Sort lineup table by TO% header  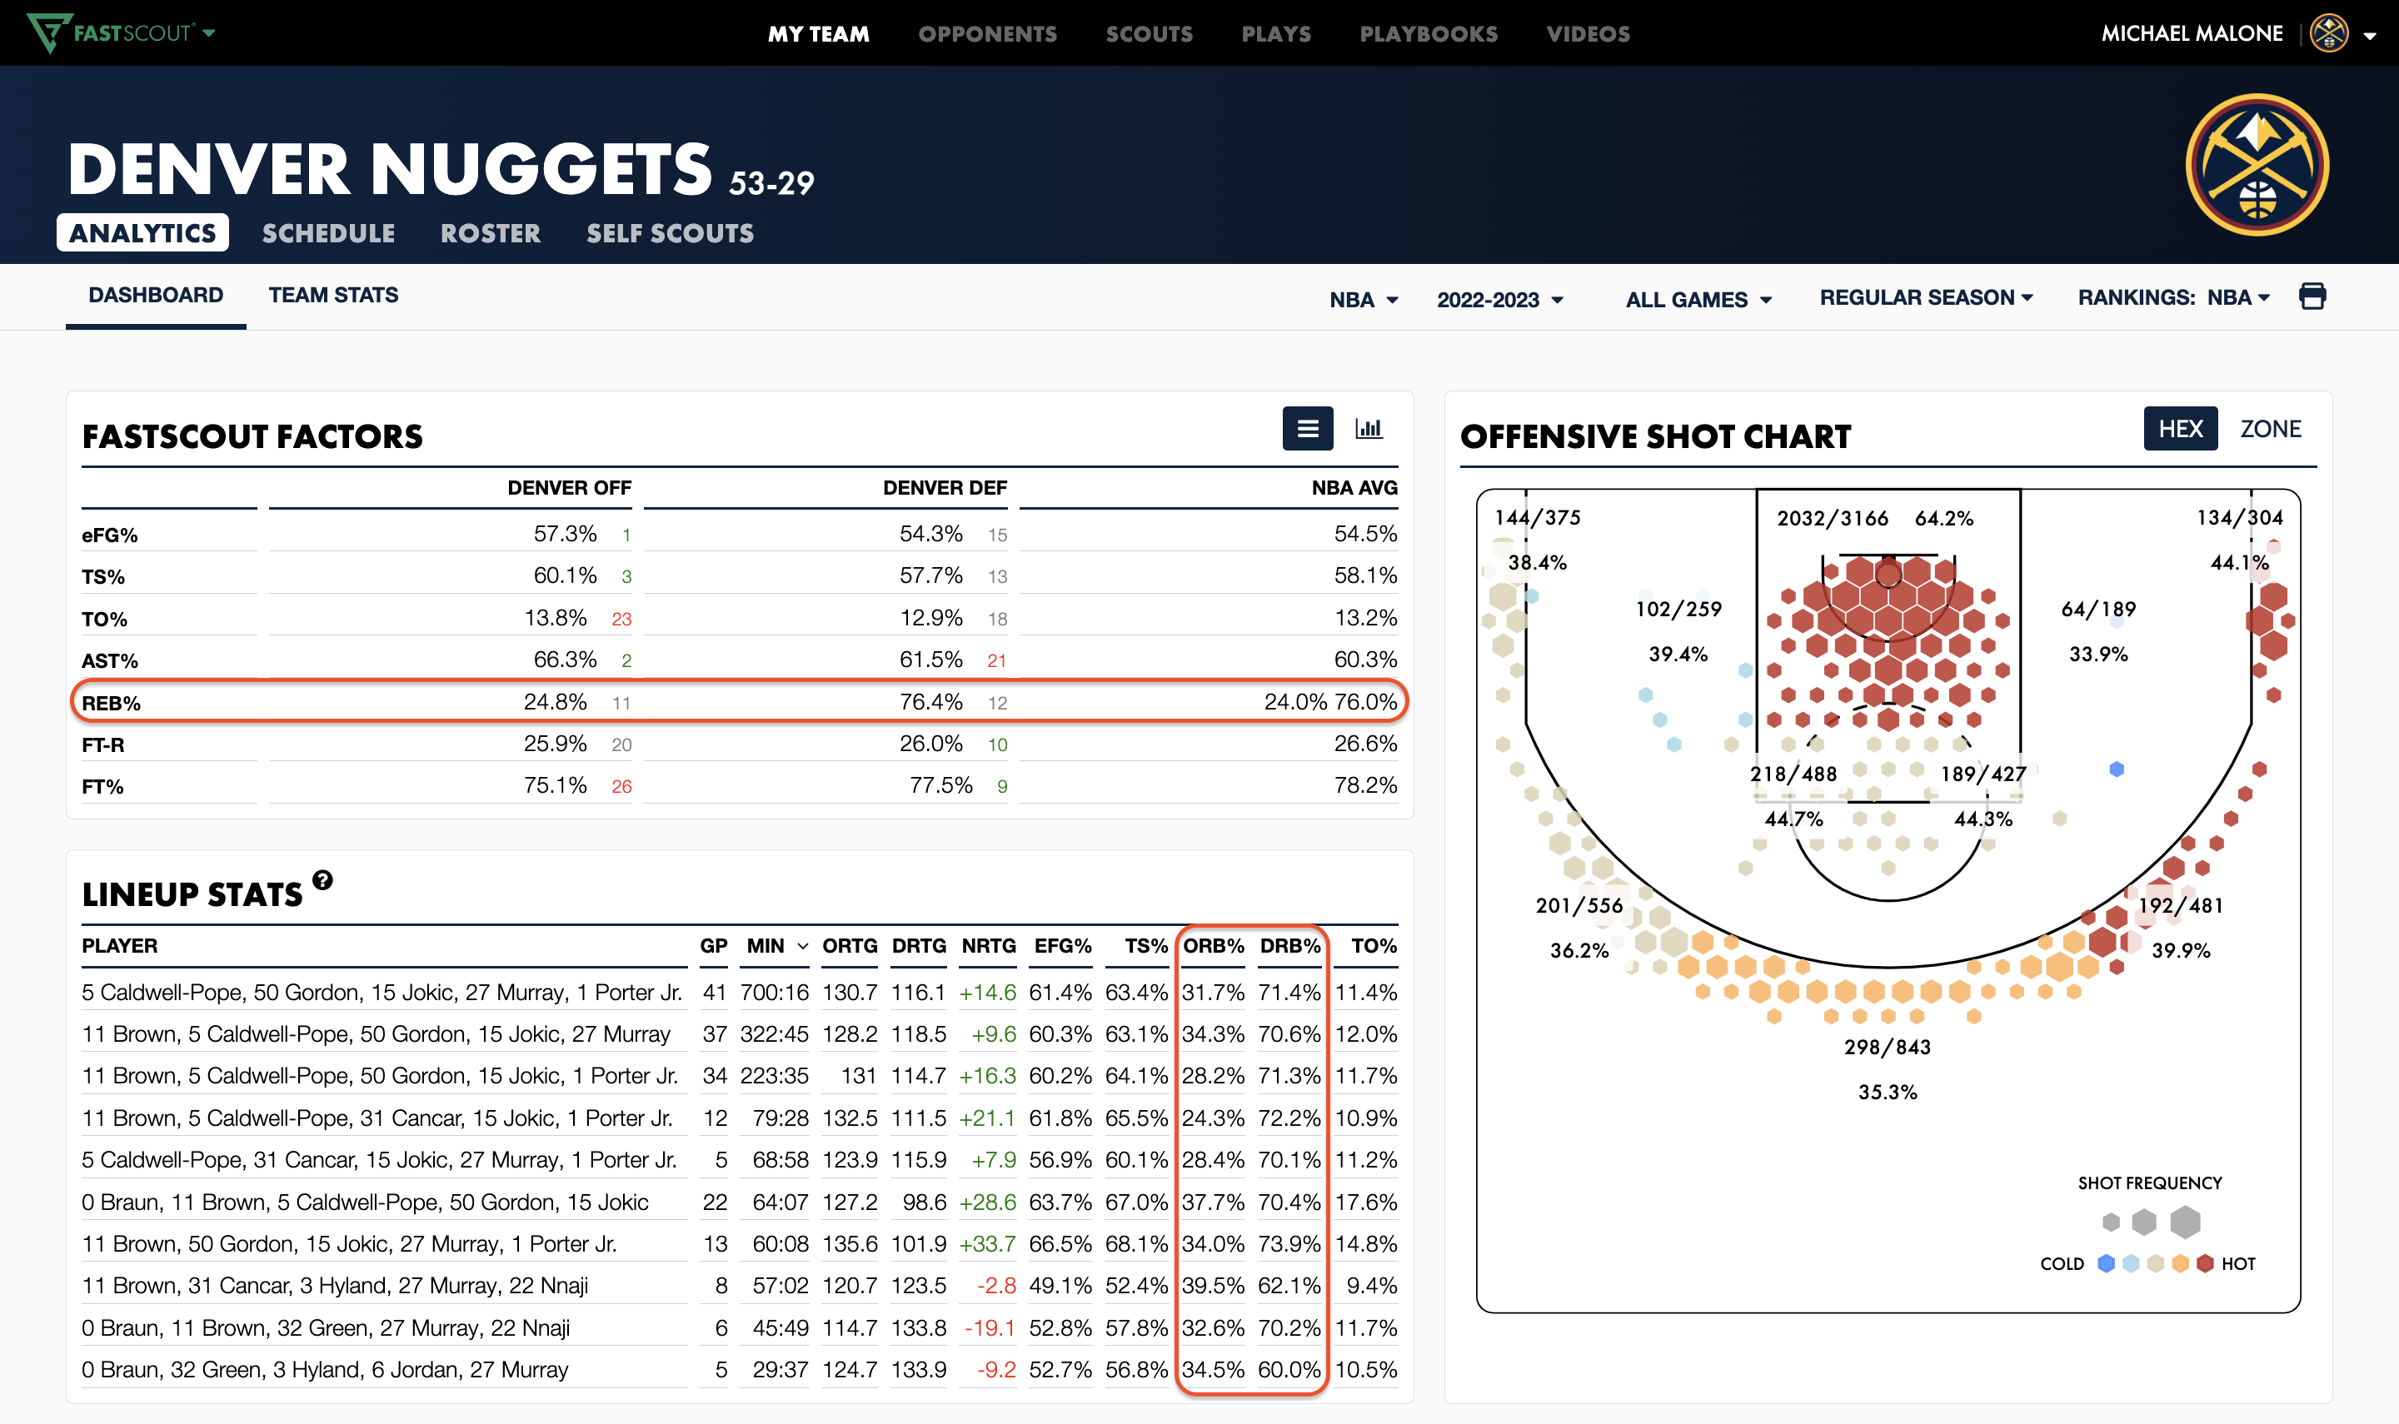click(1374, 945)
